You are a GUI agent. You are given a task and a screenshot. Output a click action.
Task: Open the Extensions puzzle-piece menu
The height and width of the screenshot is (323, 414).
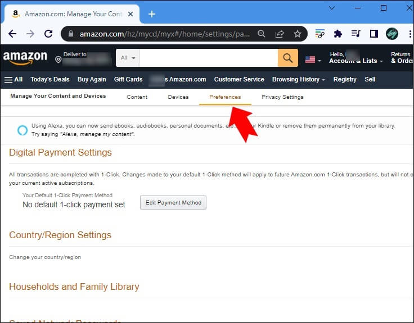tap(337, 34)
